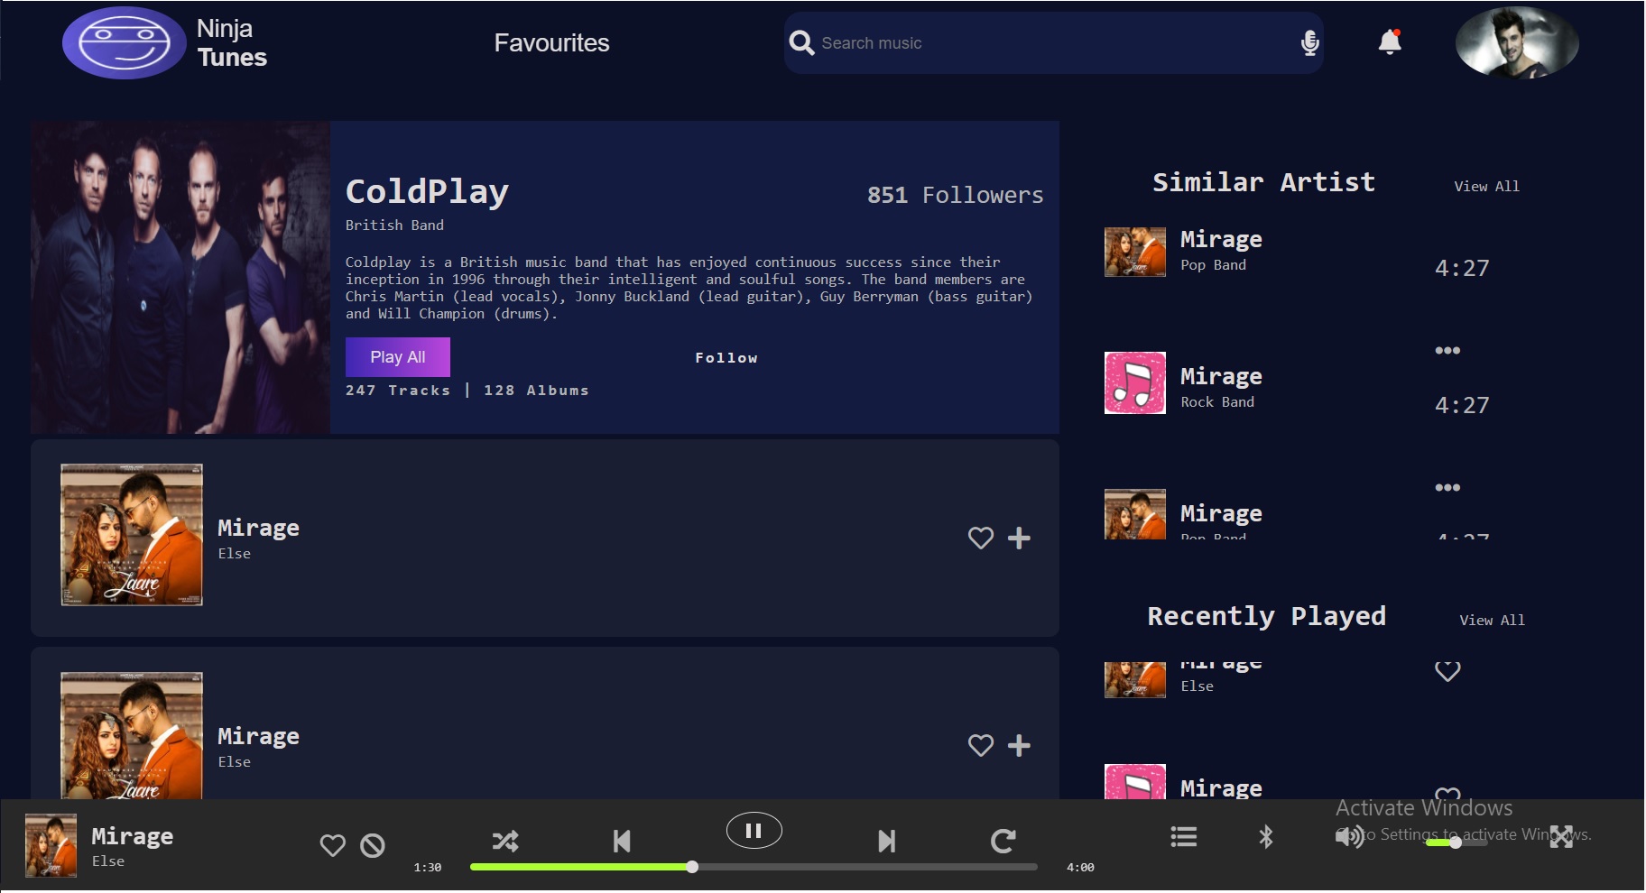This screenshot has width=1646, height=893.
Task: Connect Bluetooth audio from the player bar
Action: 1267,838
